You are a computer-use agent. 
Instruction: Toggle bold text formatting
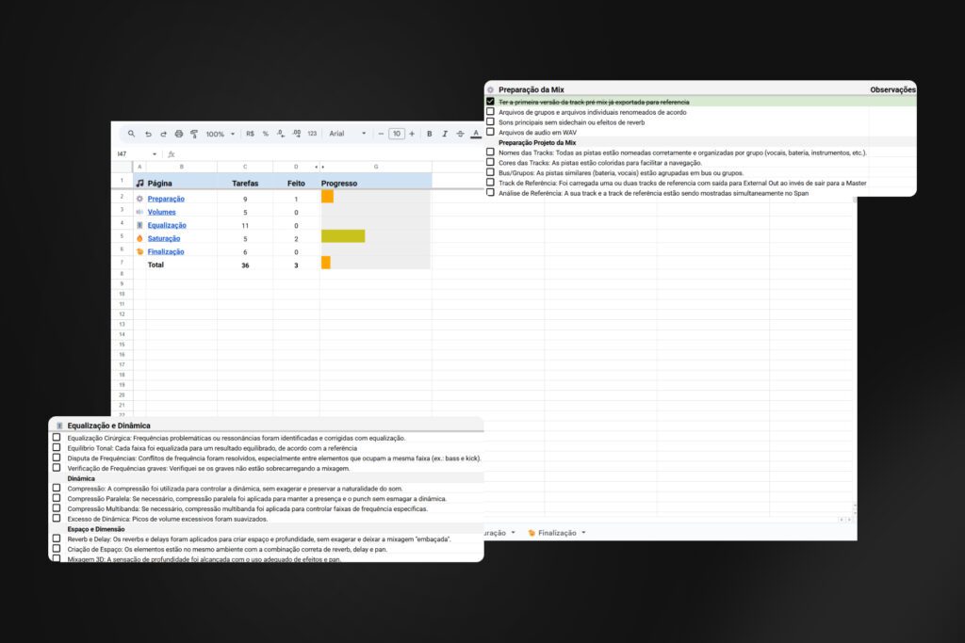429,134
